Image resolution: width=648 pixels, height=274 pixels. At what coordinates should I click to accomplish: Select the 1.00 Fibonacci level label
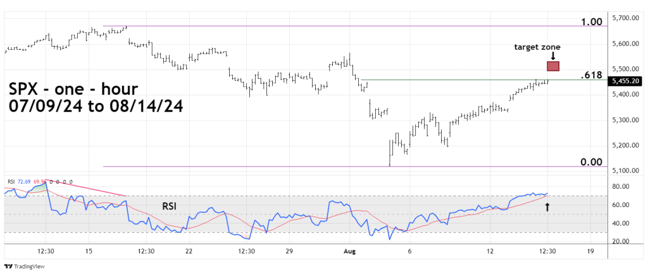click(591, 22)
